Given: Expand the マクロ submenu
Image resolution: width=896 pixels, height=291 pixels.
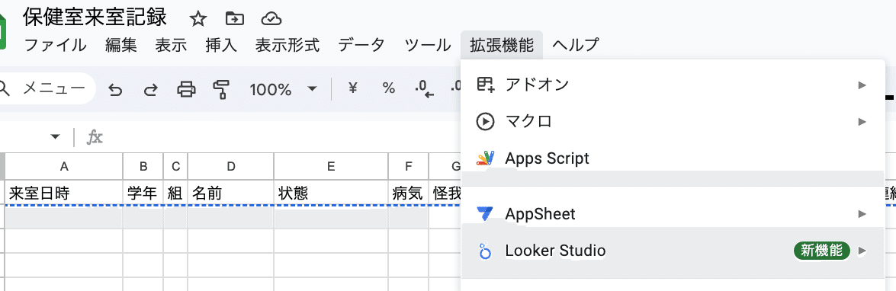Looking at the screenshot, I should [x=672, y=122].
